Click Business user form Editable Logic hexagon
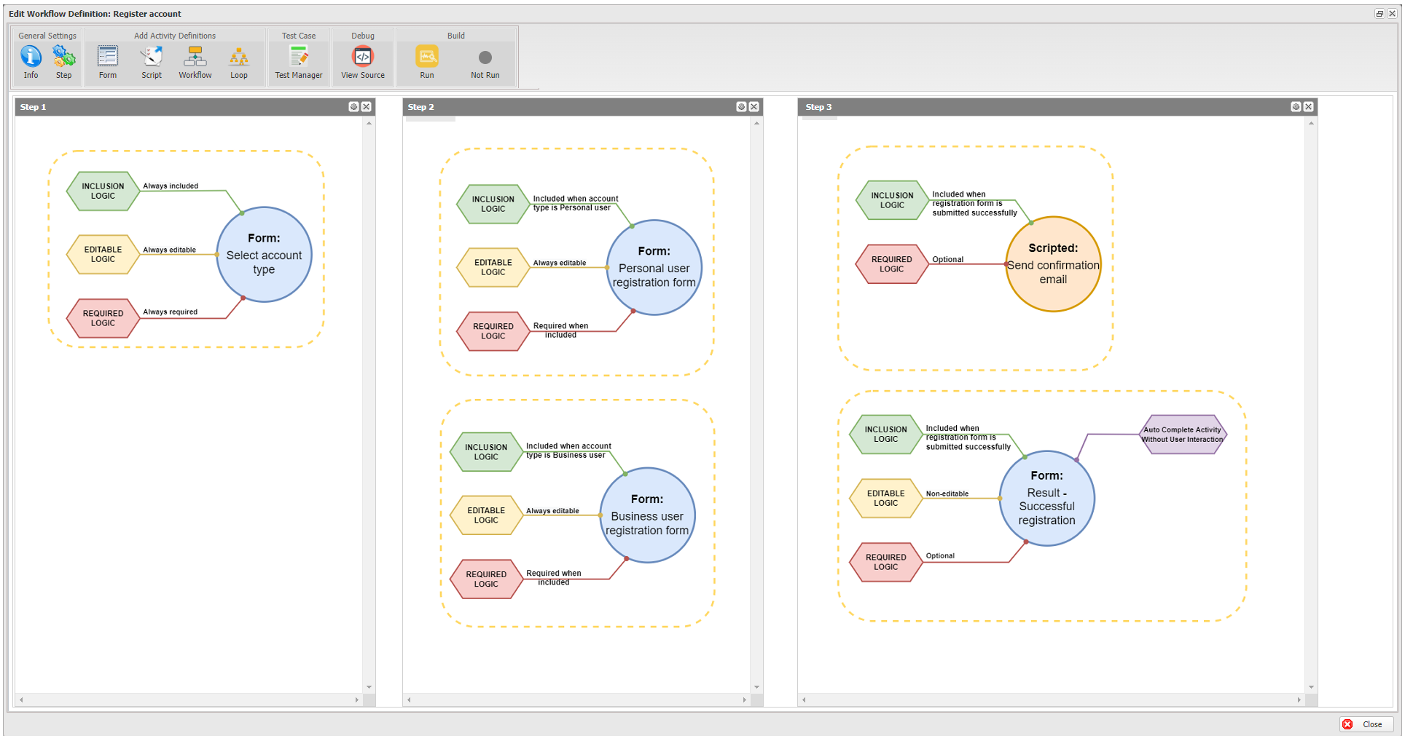This screenshot has width=1405, height=741. click(x=486, y=516)
